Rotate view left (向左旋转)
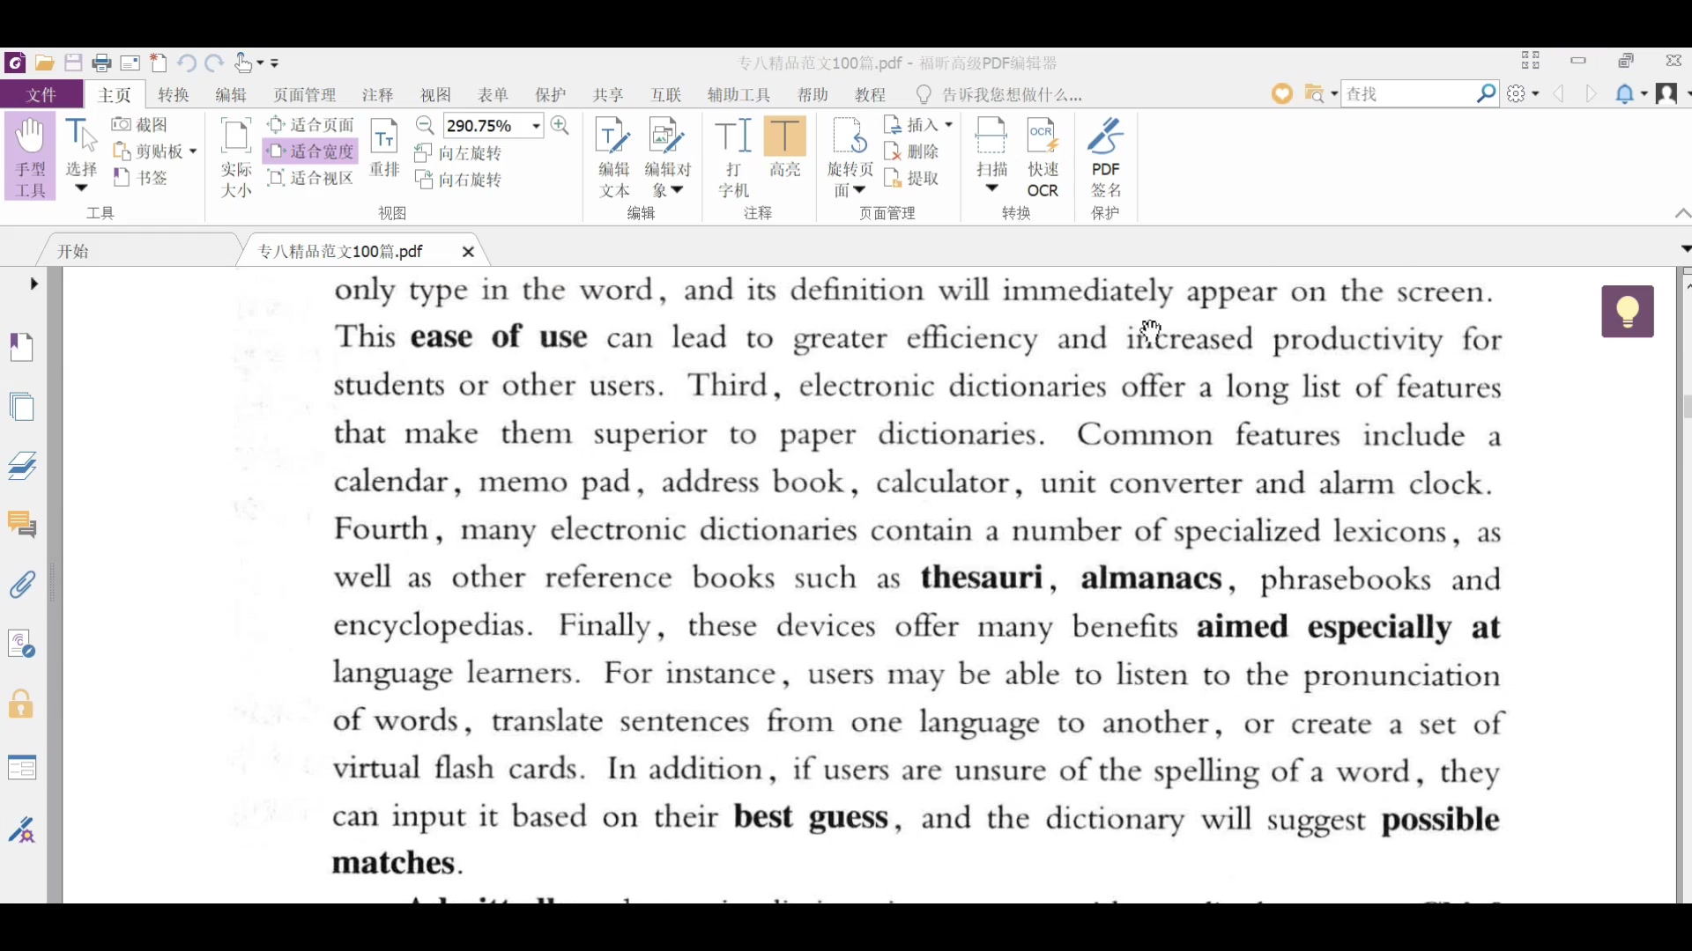The height and width of the screenshot is (951, 1692). [458, 153]
